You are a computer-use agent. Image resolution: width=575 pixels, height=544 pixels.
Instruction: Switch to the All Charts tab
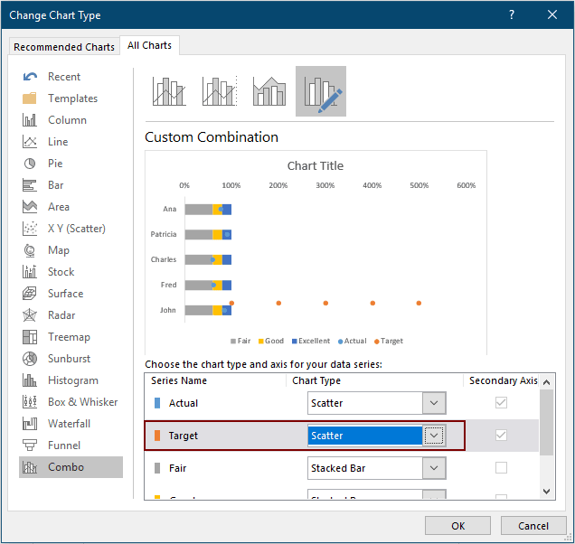(x=151, y=45)
